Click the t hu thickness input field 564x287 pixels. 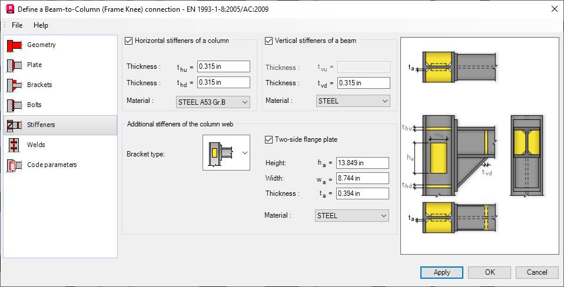pyautogui.click(x=223, y=66)
